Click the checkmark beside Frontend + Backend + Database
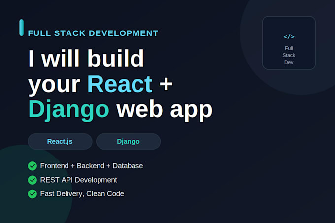The height and width of the screenshot is (223, 335). (32, 166)
